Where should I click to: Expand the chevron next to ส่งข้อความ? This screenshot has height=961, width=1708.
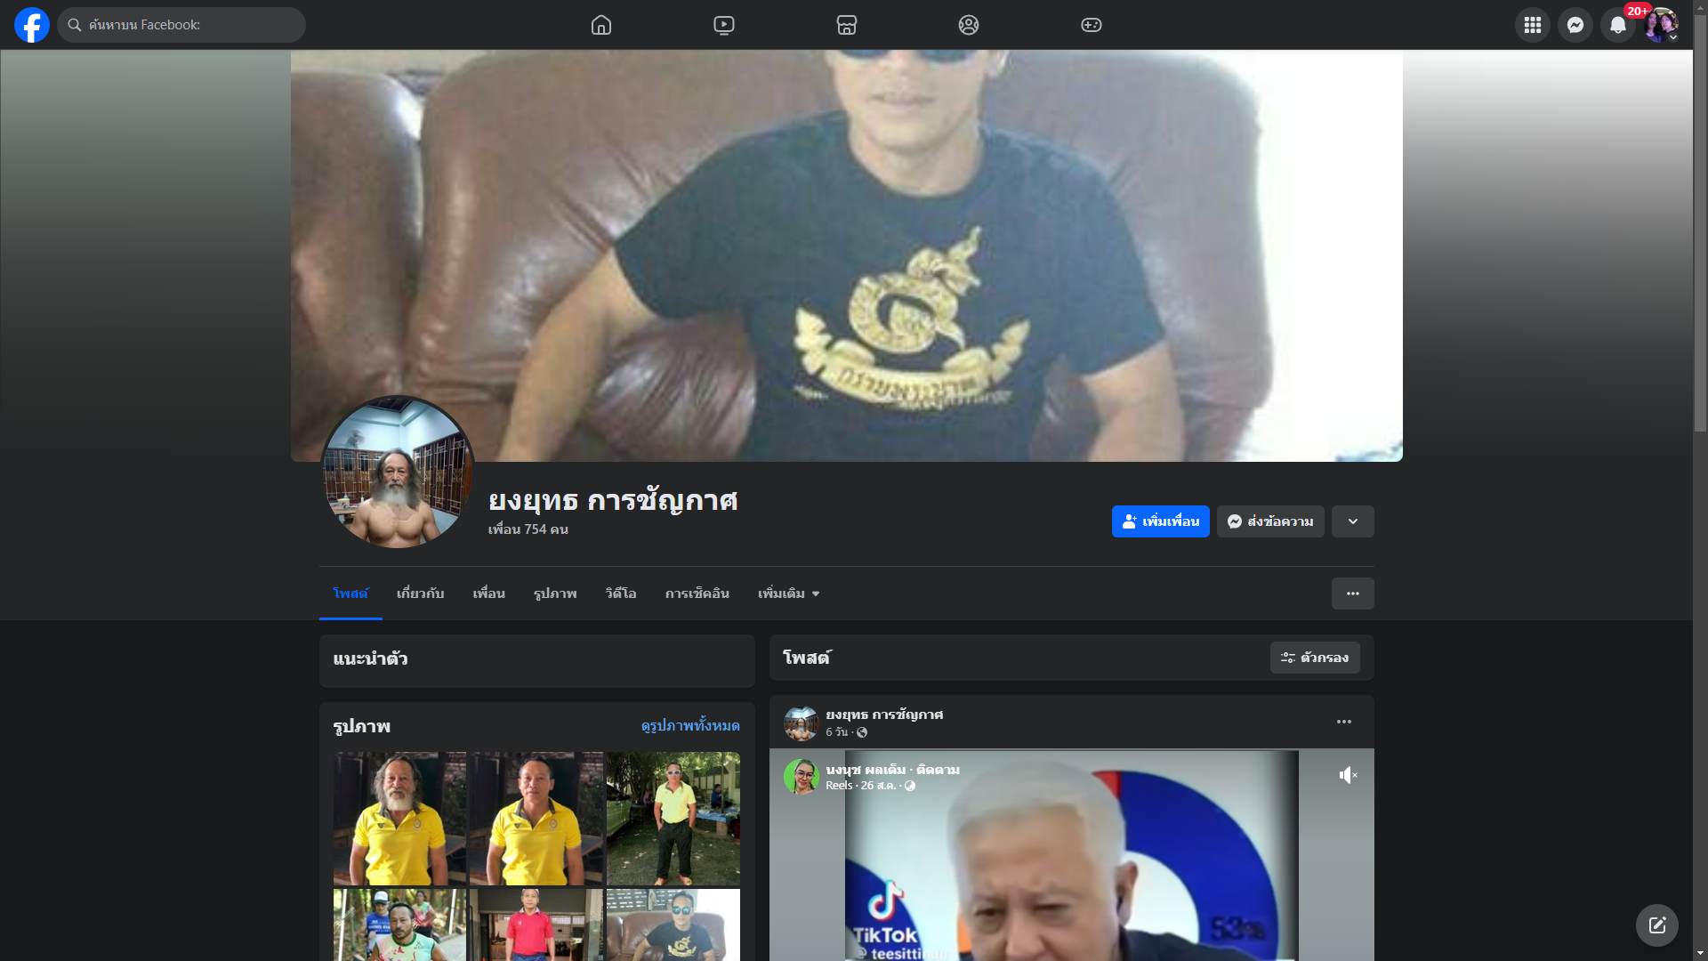pos(1353,521)
